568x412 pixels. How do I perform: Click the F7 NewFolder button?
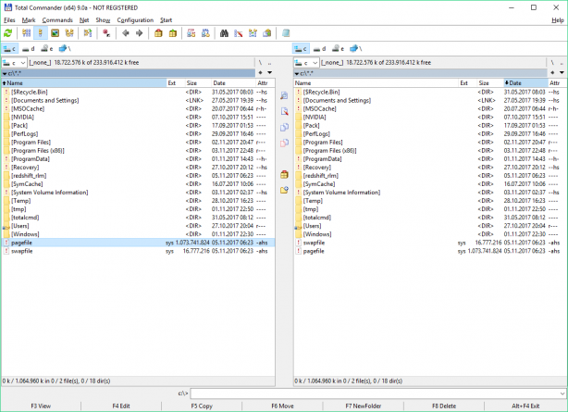click(x=363, y=406)
